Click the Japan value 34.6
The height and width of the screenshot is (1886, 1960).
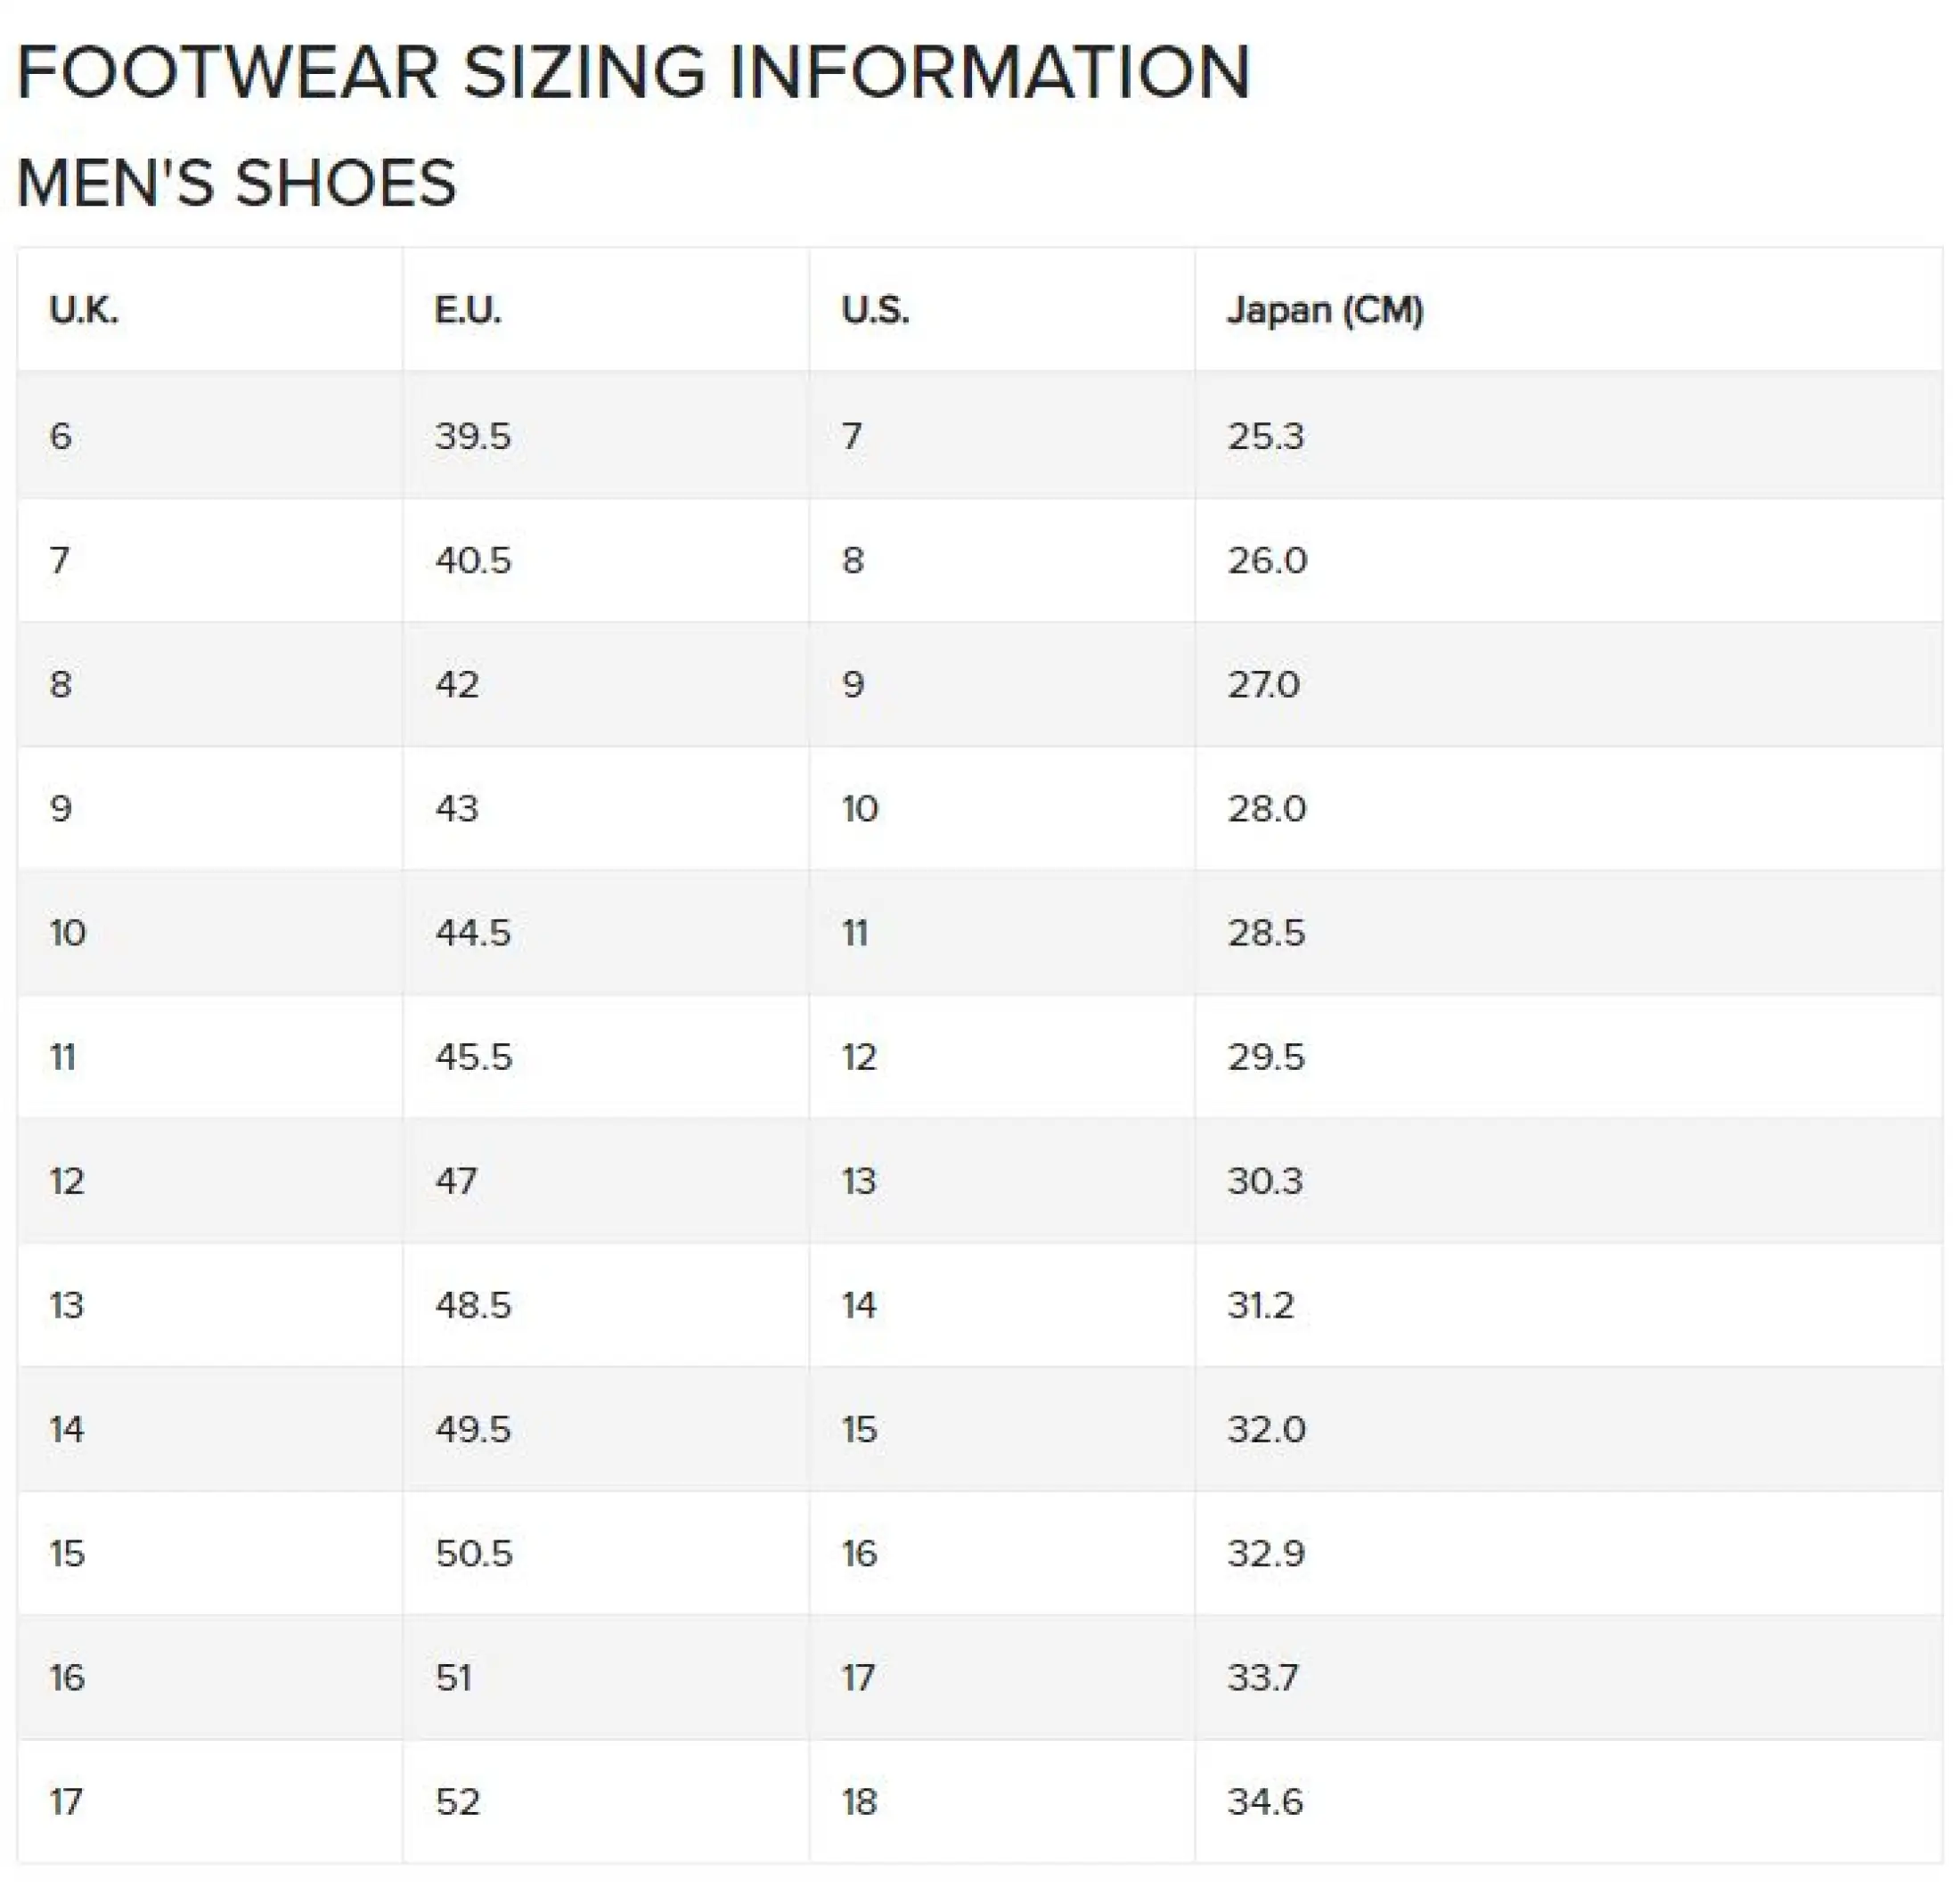click(x=1265, y=1801)
